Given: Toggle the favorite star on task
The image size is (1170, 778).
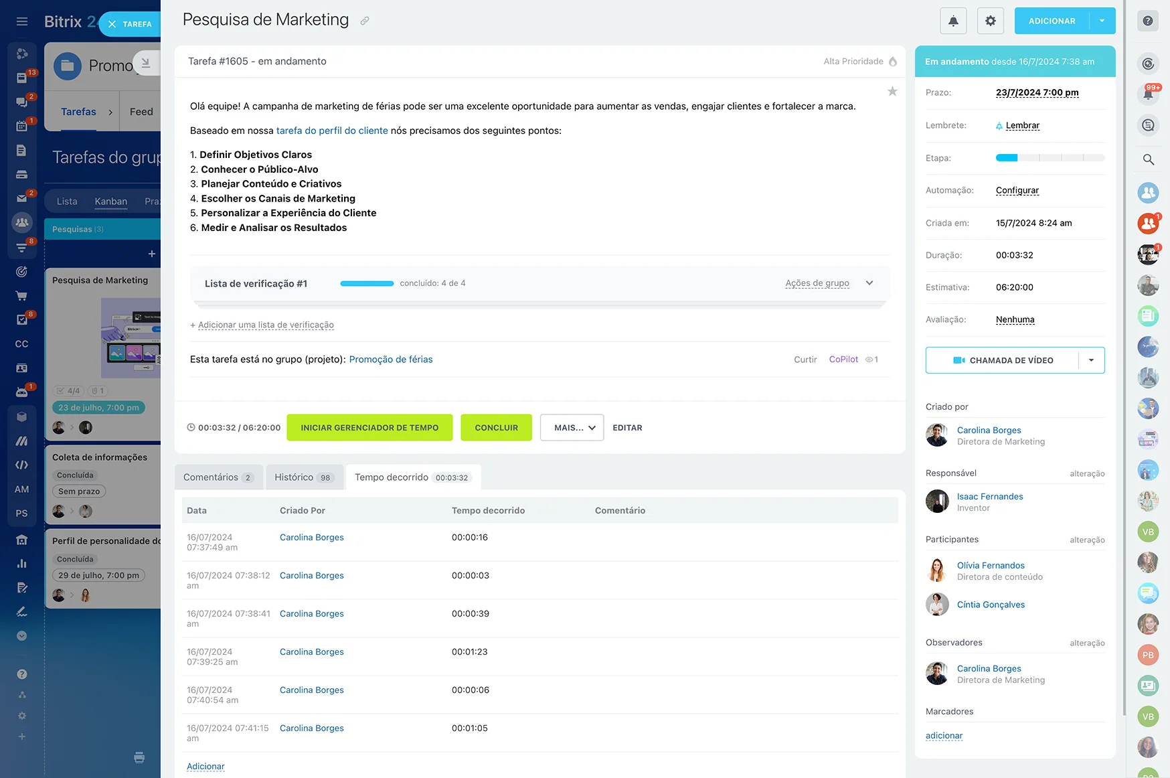Looking at the screenshot, I should (x=892, y=92).
